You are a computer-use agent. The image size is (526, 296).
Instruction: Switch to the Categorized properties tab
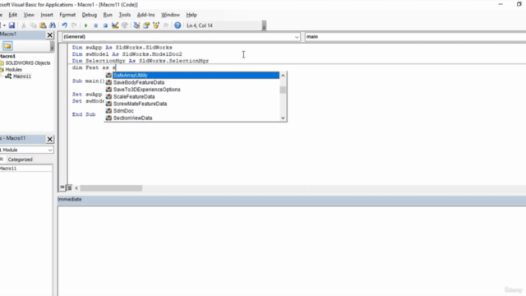click(x=20, y=160)
